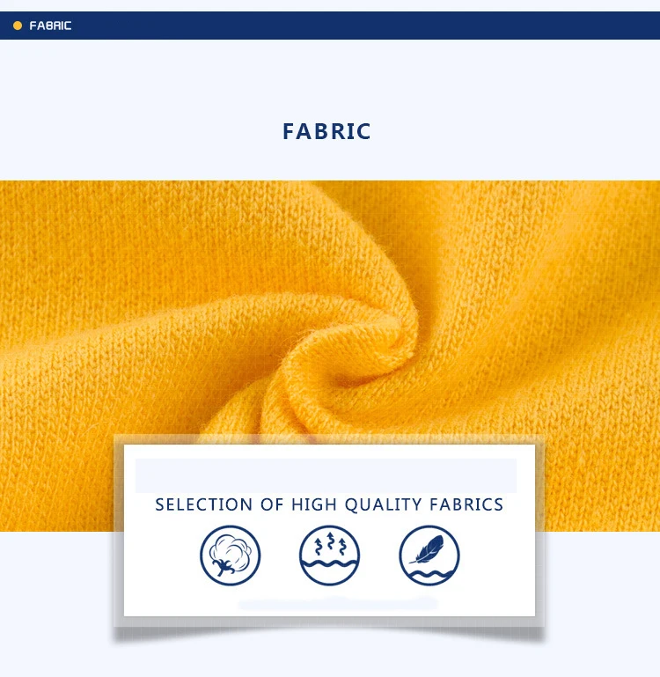
Task: Click the word OF in the caption
Action: (x=272, y=504)
